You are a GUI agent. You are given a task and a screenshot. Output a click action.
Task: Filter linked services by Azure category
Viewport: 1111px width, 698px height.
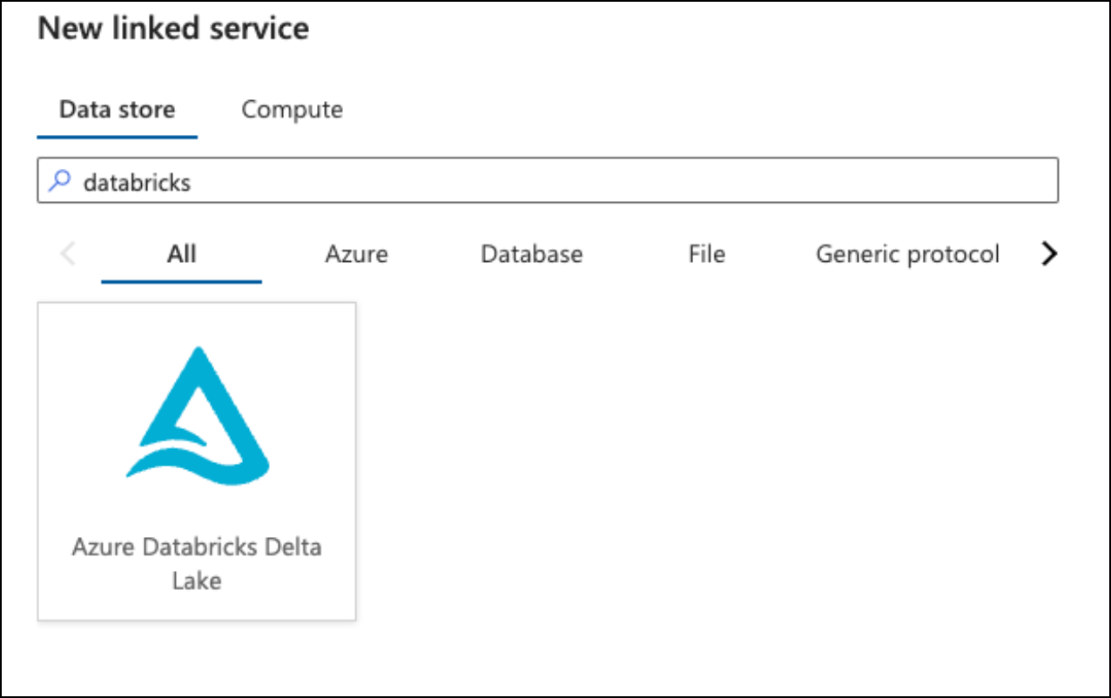(356, 253)
